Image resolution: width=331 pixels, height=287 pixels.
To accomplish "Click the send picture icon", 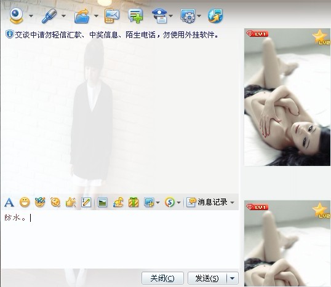I will click(x=103, y=202).
